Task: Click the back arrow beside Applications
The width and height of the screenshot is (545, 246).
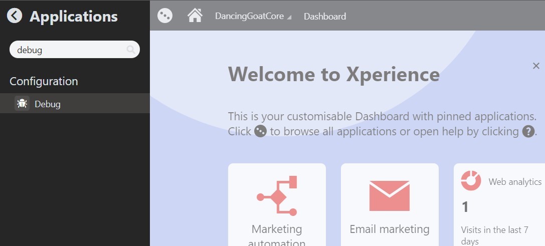Action: [x=15, y=16]
